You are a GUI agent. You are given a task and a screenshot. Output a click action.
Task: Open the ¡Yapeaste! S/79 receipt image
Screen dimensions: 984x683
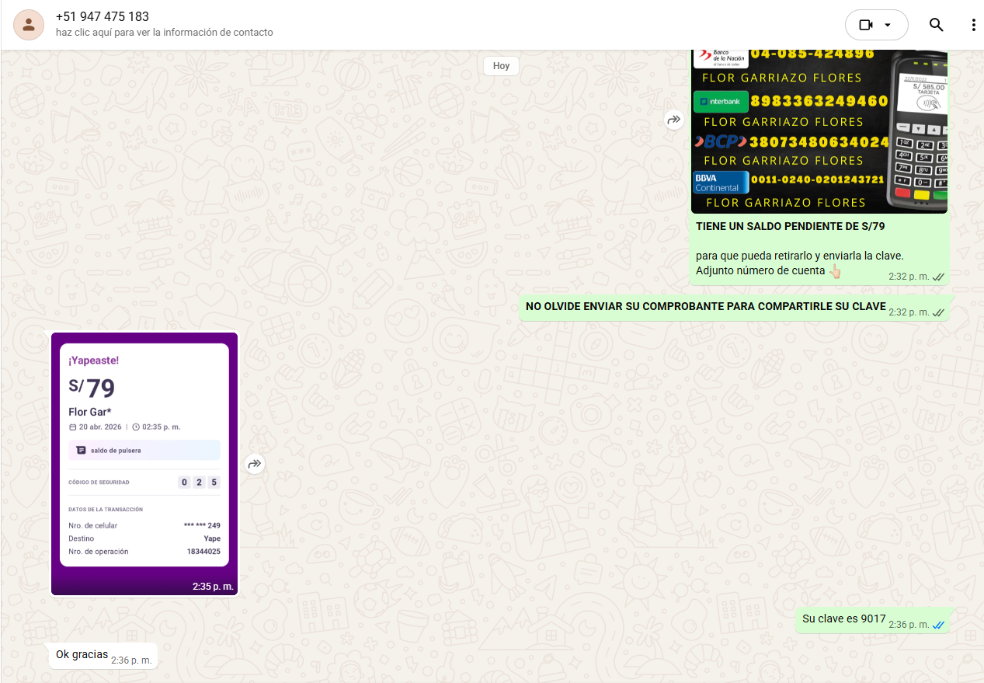(x=144, y=463)
